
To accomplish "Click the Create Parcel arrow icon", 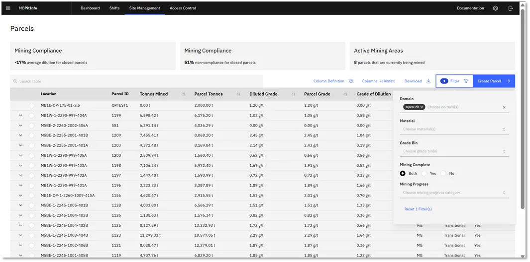I will click(x=508, y=81).
